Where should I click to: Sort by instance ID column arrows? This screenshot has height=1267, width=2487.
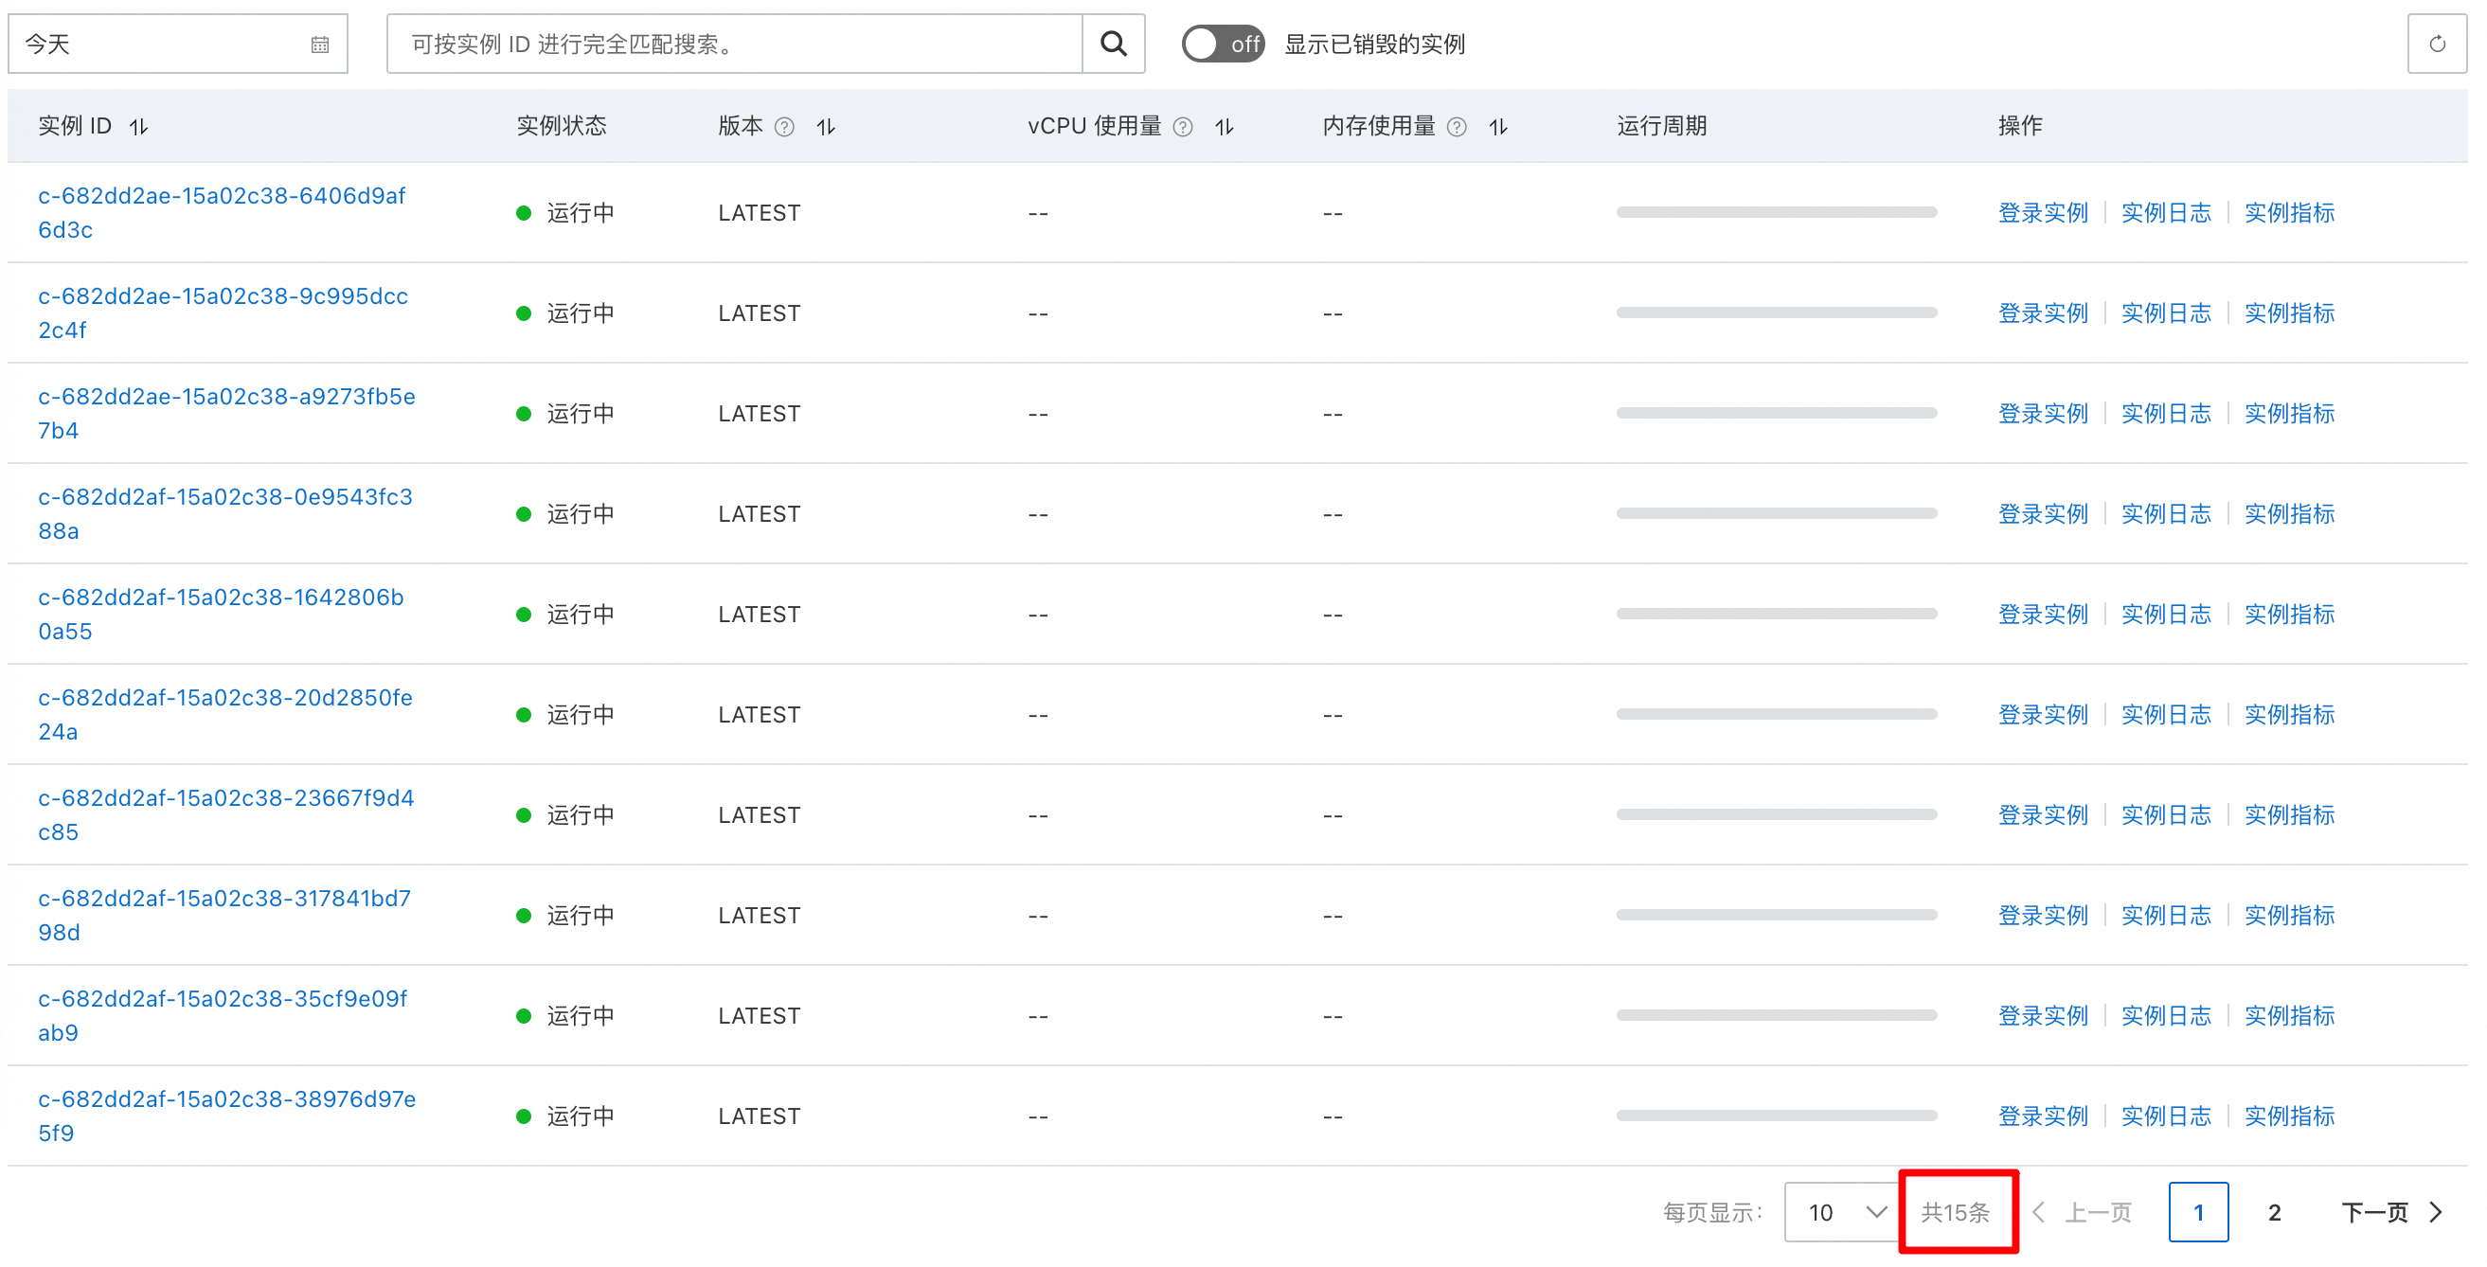(139, 126)
